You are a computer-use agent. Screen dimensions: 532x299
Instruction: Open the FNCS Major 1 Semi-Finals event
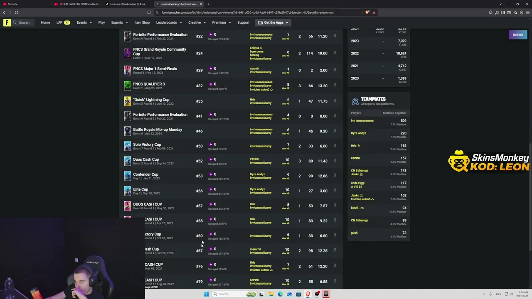(x=155, y=69)
